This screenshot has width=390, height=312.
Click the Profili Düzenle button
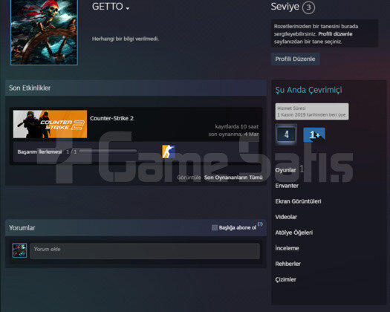point(295,59)
